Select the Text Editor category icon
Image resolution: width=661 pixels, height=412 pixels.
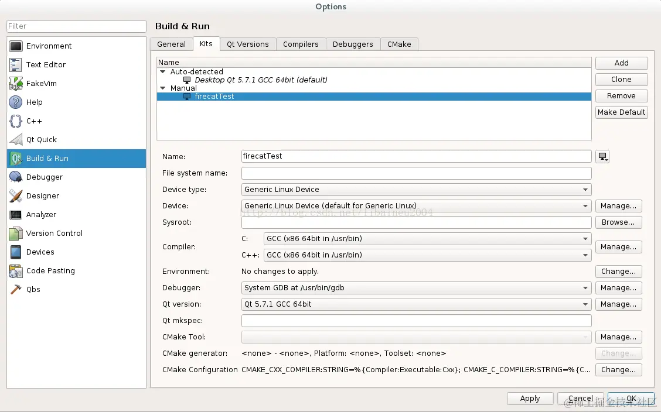(x=16, y=65)
